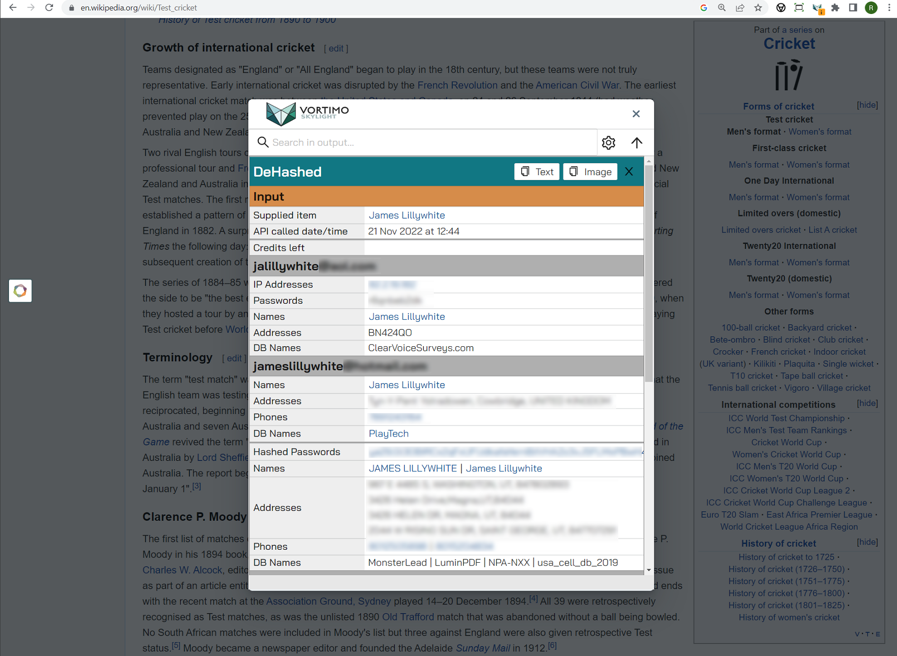Hide the History of cricket section
The height and width of the screenshot is (656, 897).
[867, 542]
